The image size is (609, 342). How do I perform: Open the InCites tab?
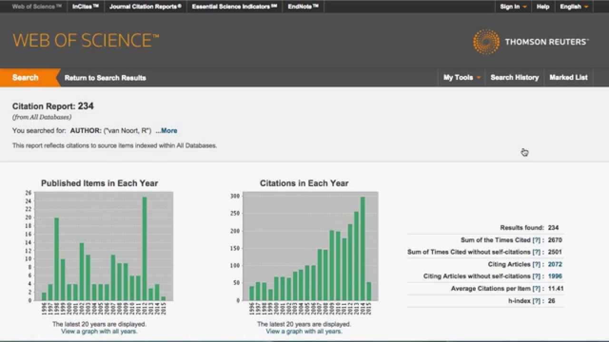coord(86,7)
